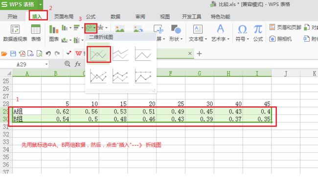Choose the line with markers chart thumbnail

coord(98,76)
